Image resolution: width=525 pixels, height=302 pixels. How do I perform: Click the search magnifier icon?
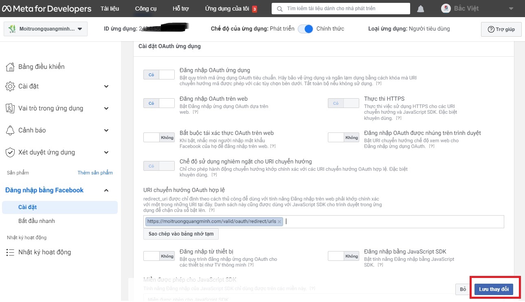(280, 9)
